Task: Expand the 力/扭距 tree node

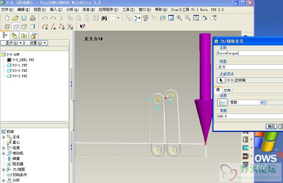Action: [x=4, y=169]
